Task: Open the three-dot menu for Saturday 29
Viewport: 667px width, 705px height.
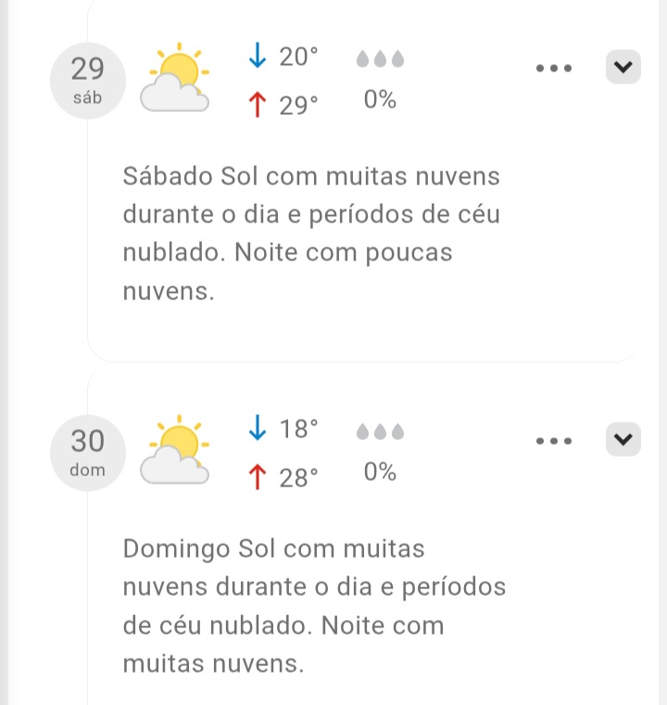Action: pos(554,69)
